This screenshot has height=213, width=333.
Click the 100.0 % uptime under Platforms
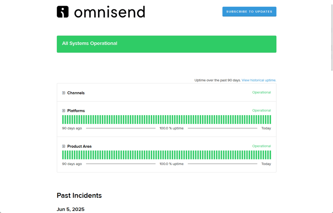[172, 128]
